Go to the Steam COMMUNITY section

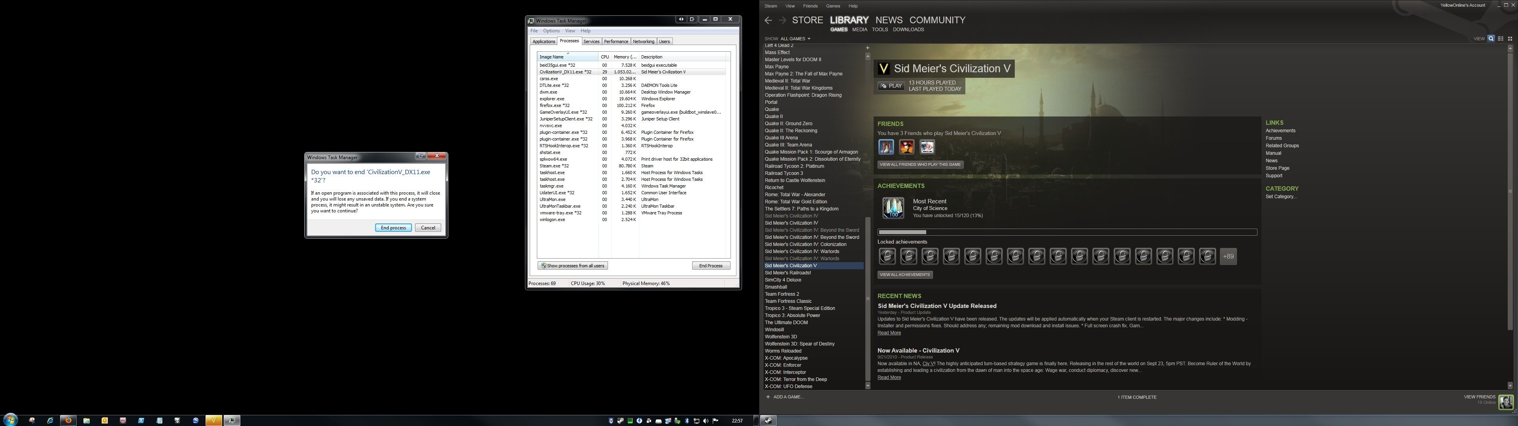click(937, 20)
